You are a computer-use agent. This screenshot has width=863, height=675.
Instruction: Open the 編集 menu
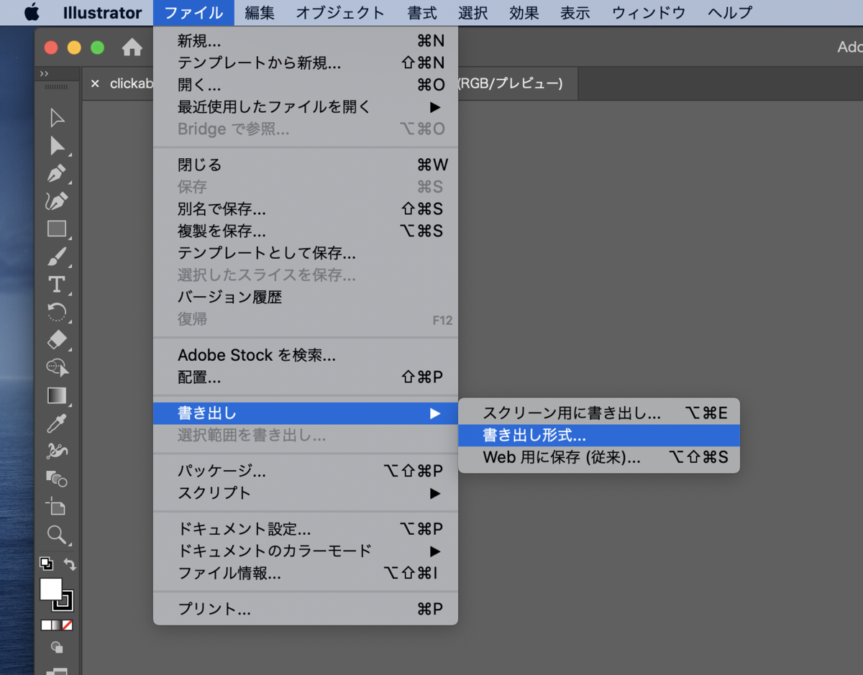pos(260,12)
